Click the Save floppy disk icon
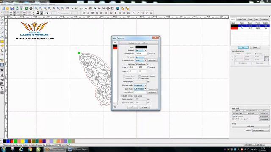271x152 pixels. point(12,8)
